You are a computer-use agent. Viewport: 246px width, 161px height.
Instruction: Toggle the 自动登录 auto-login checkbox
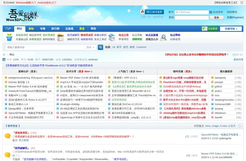click(211, 12)
